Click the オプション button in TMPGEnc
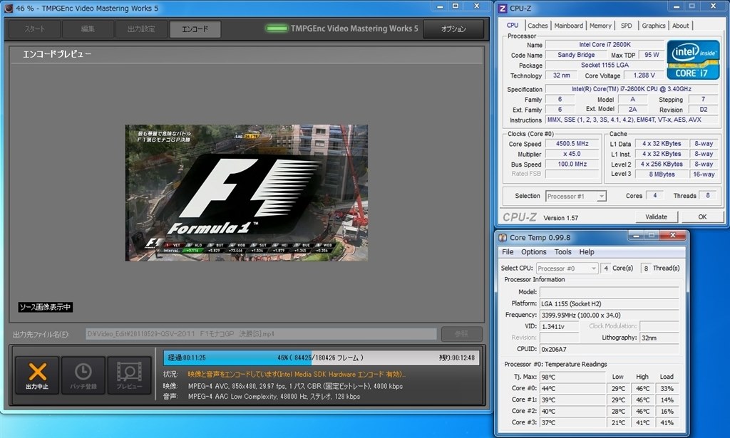 pos(453,29)
